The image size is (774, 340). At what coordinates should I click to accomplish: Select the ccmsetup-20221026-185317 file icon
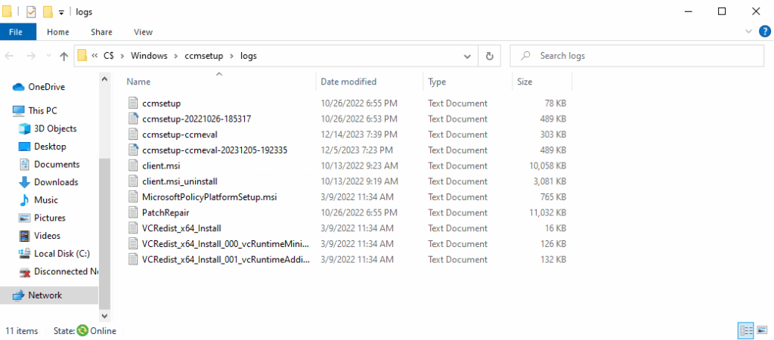(x=132, y=119)
